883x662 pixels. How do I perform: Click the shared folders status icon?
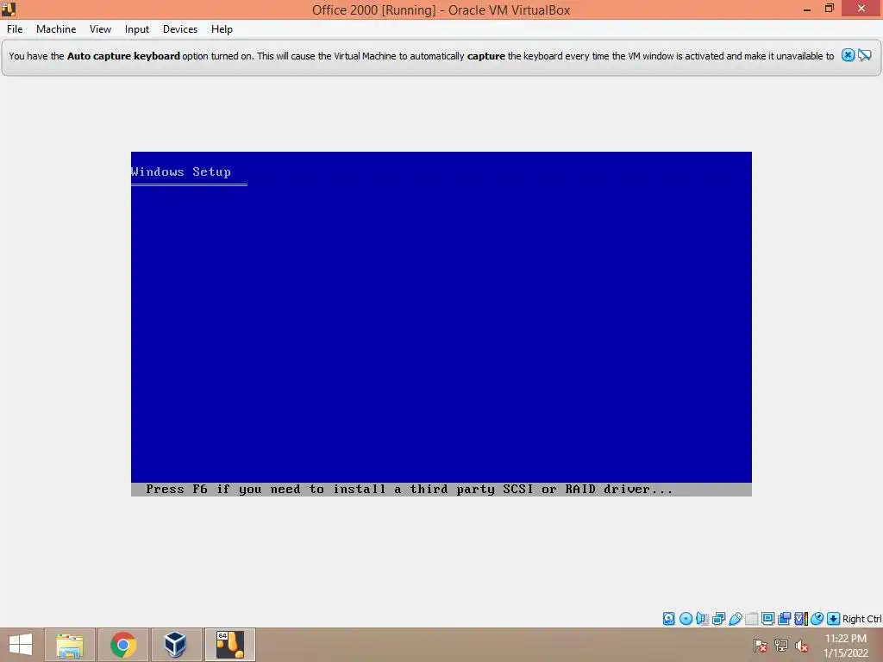[751, 619]
